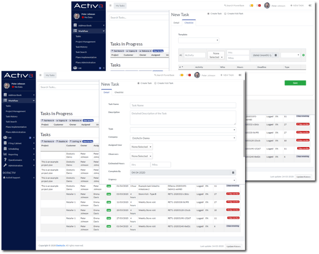The height and width of the screenshot is (254, 319).
Task: Open calendar icon beside Complete By date
Action: pyautogui.click(x=233, y=173)
